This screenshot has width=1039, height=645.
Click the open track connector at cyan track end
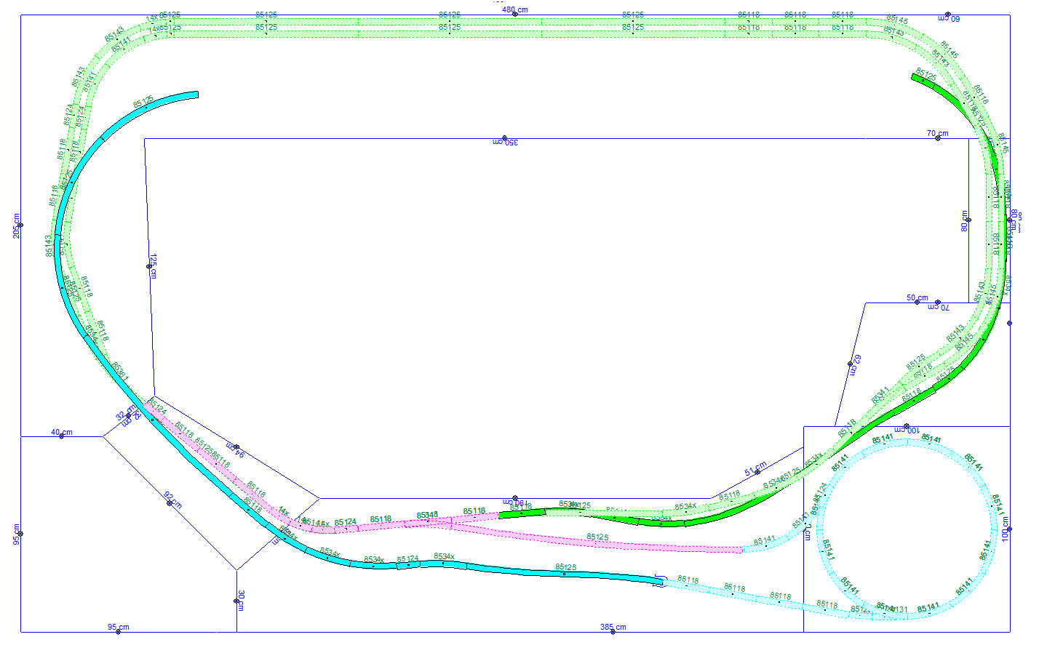point(659,581)
